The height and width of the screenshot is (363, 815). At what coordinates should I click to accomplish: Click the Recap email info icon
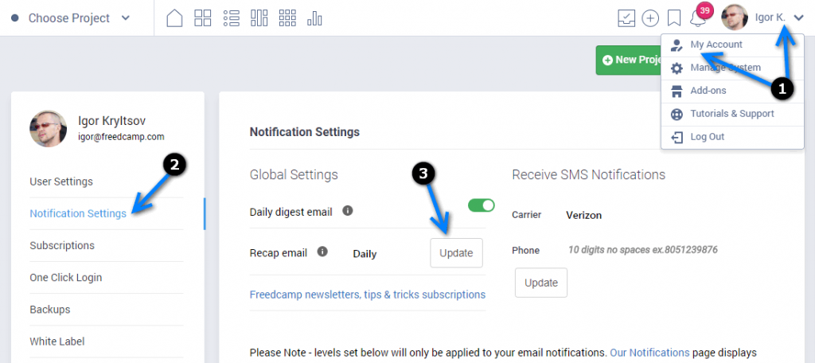click(322, 252)
